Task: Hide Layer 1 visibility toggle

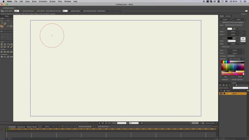Action: (221, 94)
